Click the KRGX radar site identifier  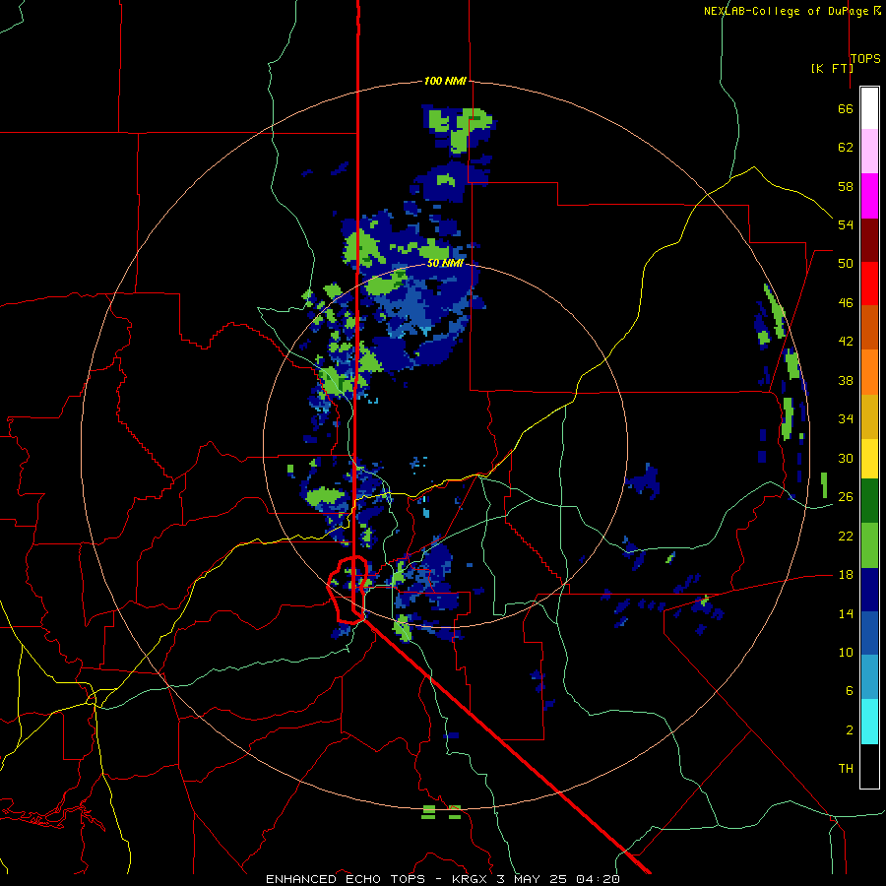tap(471, 879)
